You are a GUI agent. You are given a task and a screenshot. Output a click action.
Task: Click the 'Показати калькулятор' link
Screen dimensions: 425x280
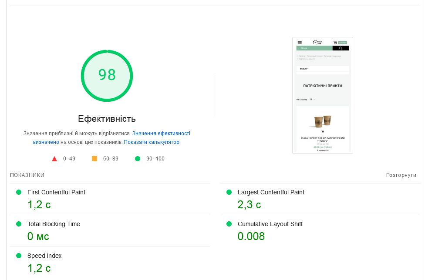pyautogui.click(x=152, y=142)
